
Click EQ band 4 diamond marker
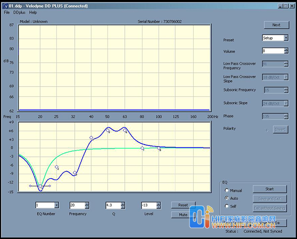pos(91,138)
